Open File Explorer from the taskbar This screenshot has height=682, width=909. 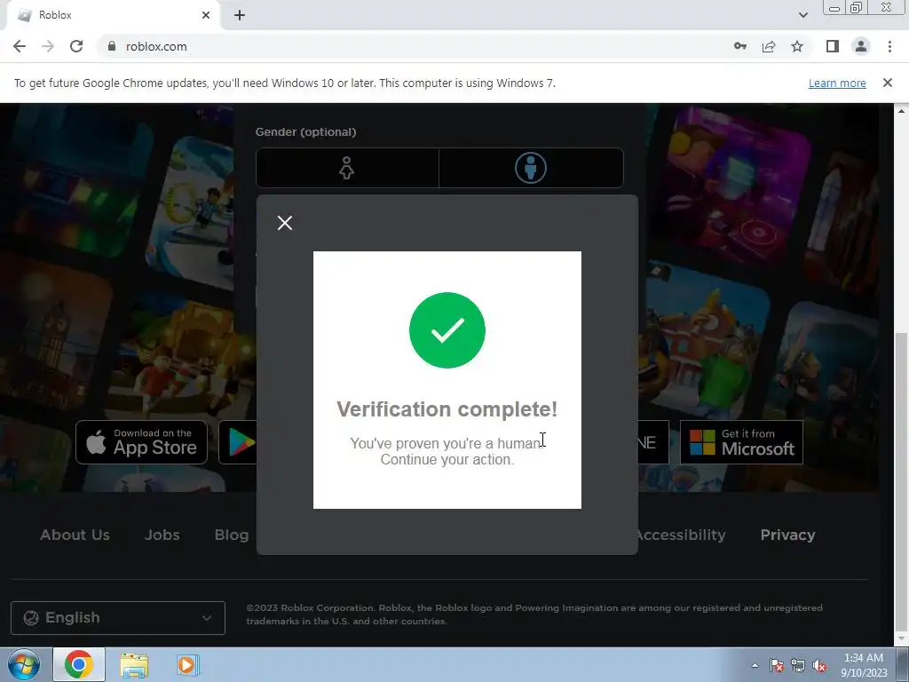point(134,664)
